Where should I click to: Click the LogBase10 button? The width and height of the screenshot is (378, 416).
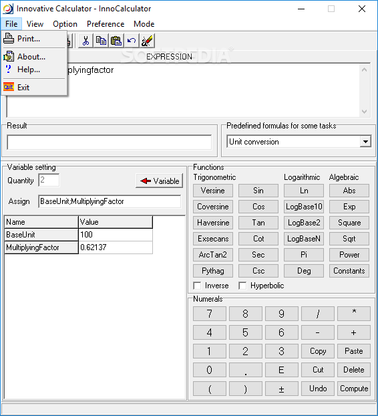(304, 207)
